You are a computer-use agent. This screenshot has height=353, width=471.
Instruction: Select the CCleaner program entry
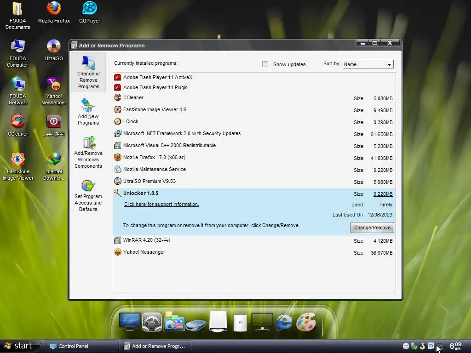(x=254, y=98)
